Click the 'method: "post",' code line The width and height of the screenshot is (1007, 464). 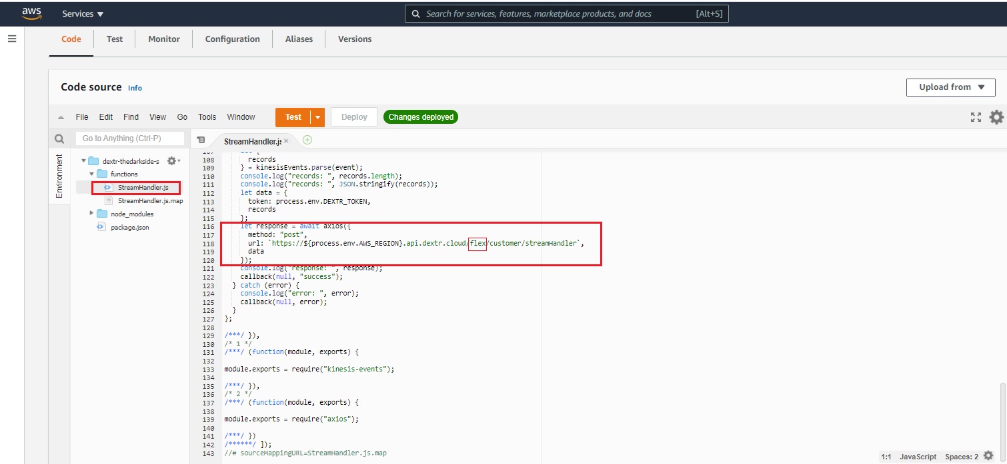[x=277, y=235]
